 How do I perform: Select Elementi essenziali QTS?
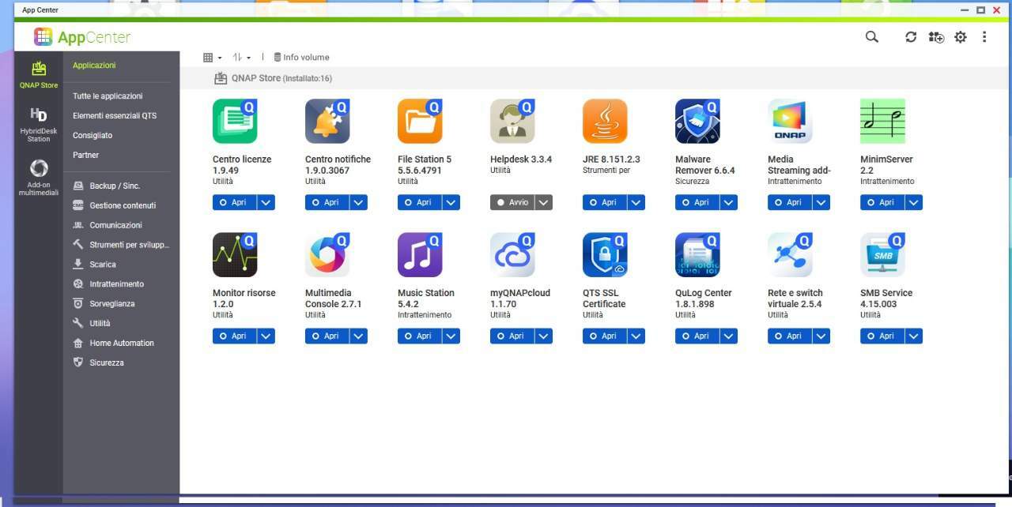tap(115, 116)
